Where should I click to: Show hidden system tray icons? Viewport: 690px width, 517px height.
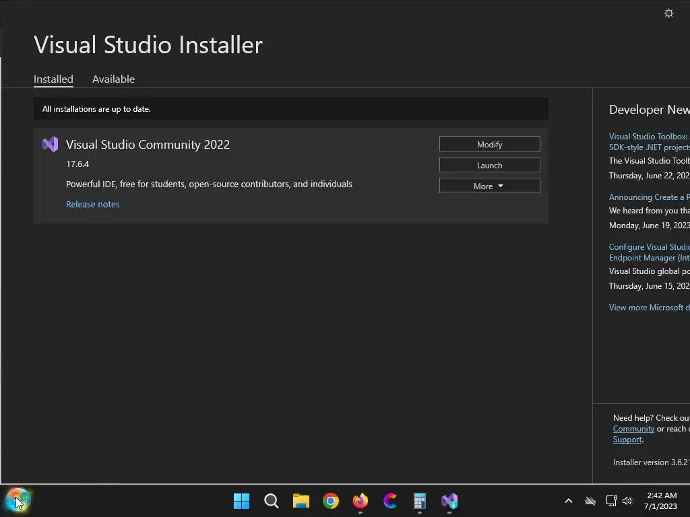(x=569, y=501)
